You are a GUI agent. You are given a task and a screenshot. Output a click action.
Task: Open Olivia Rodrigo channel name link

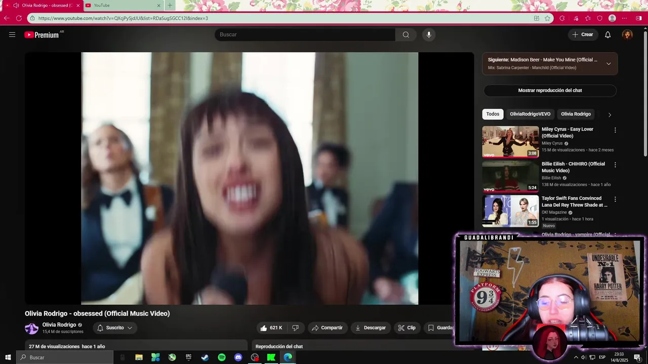click(59, 325)
